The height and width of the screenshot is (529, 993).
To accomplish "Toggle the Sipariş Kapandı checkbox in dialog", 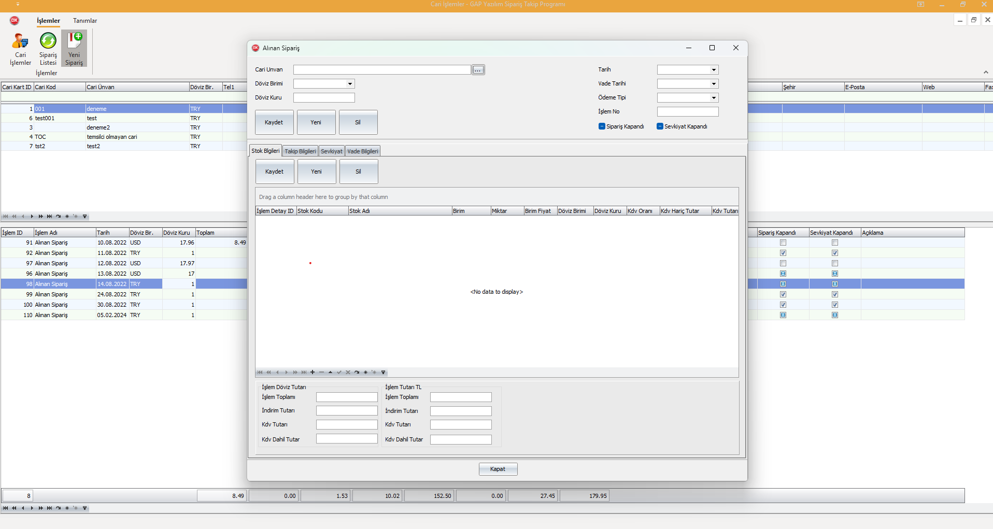I will [602, 126].
